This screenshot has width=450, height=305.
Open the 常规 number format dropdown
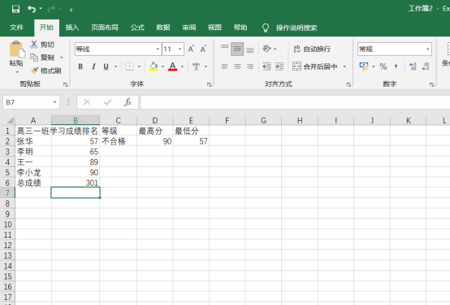click(x=427, y=49)
